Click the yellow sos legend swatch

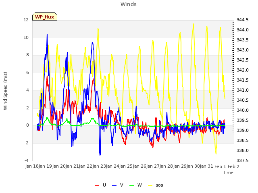click(150, 186)
